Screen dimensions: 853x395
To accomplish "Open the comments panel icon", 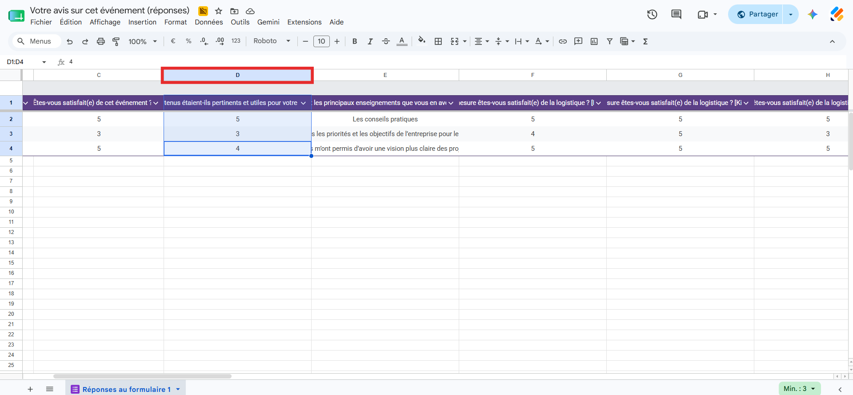I will [676, 14].
